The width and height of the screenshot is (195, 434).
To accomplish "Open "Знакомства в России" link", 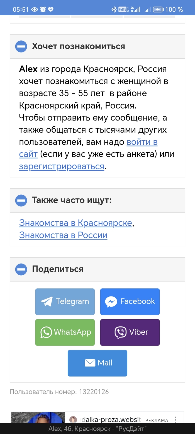I will 63,235.
